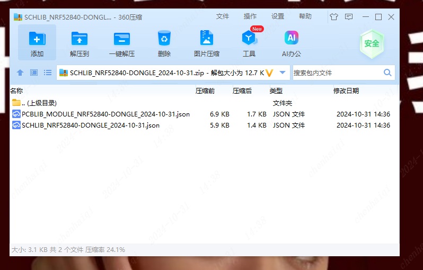This screenshot has width=423, height=270.
Task: Open the 操作 menu
Action: (250, 16)
